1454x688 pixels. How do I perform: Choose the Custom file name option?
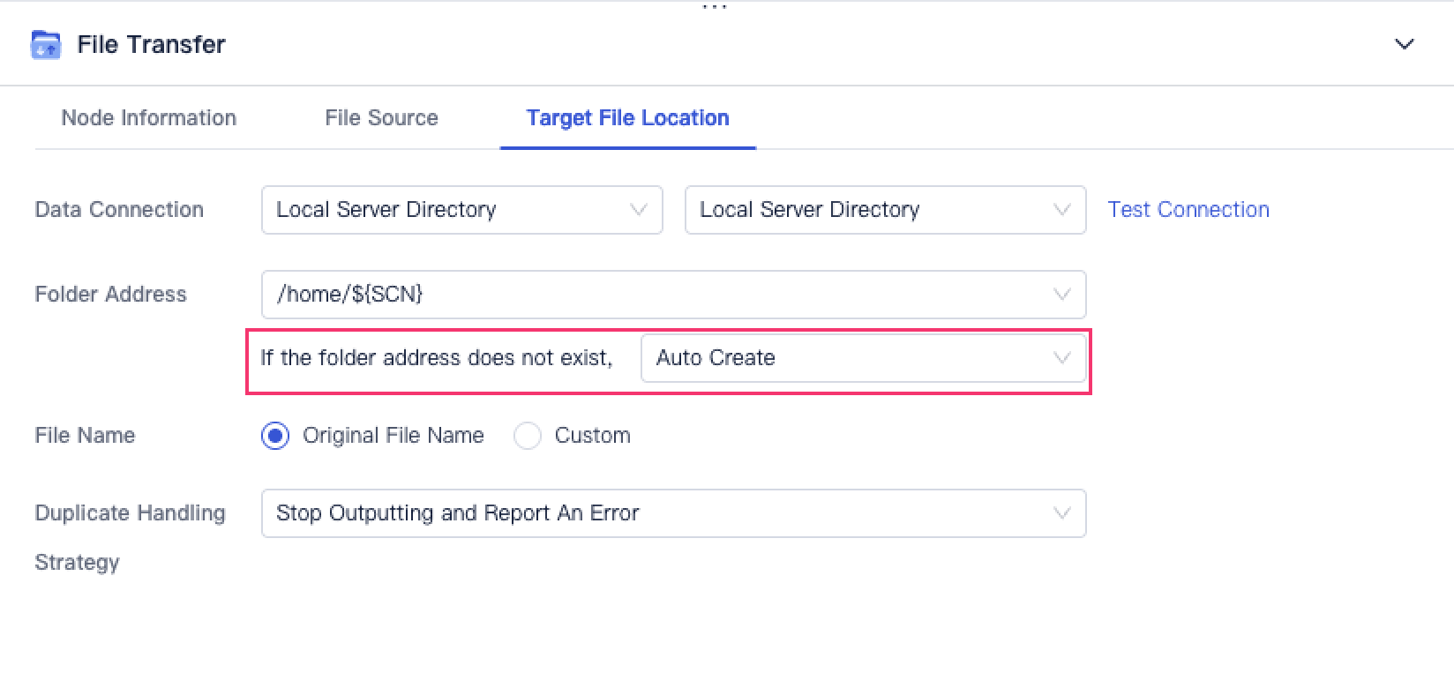click(528, 436)
